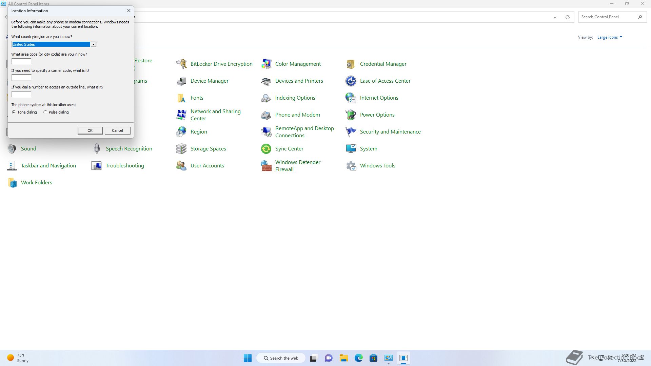
Task: Click the Credential Manager safe icon
Action: (351, 64)
